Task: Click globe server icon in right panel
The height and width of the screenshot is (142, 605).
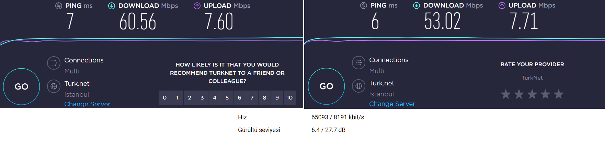Action: point(358,86)
